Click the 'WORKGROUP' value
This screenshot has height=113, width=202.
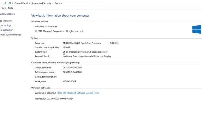pos(69,81)
